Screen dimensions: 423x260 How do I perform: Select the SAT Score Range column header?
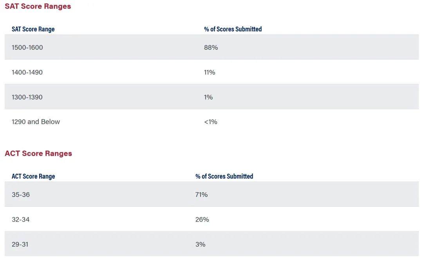(33, 29)
